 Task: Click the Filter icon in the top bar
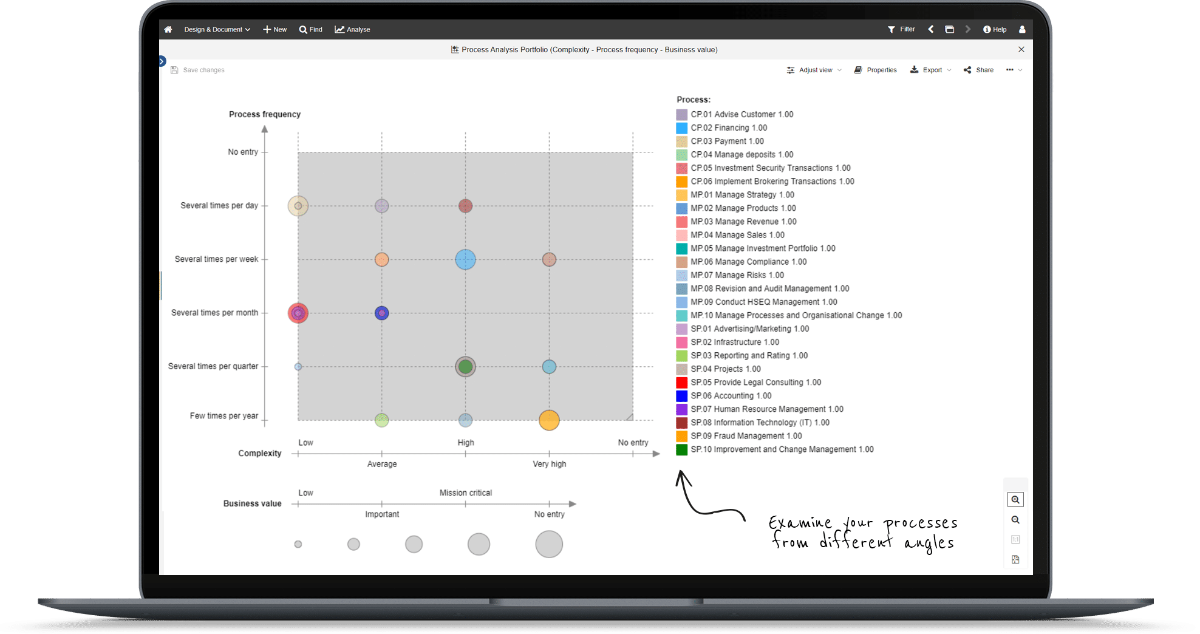pos(901,29)
